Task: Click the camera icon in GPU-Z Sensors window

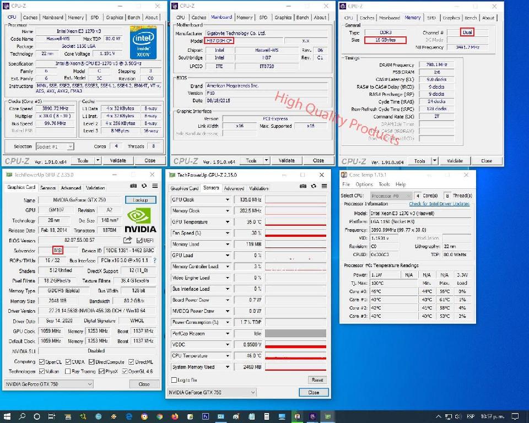Action: tap(303, 186)
